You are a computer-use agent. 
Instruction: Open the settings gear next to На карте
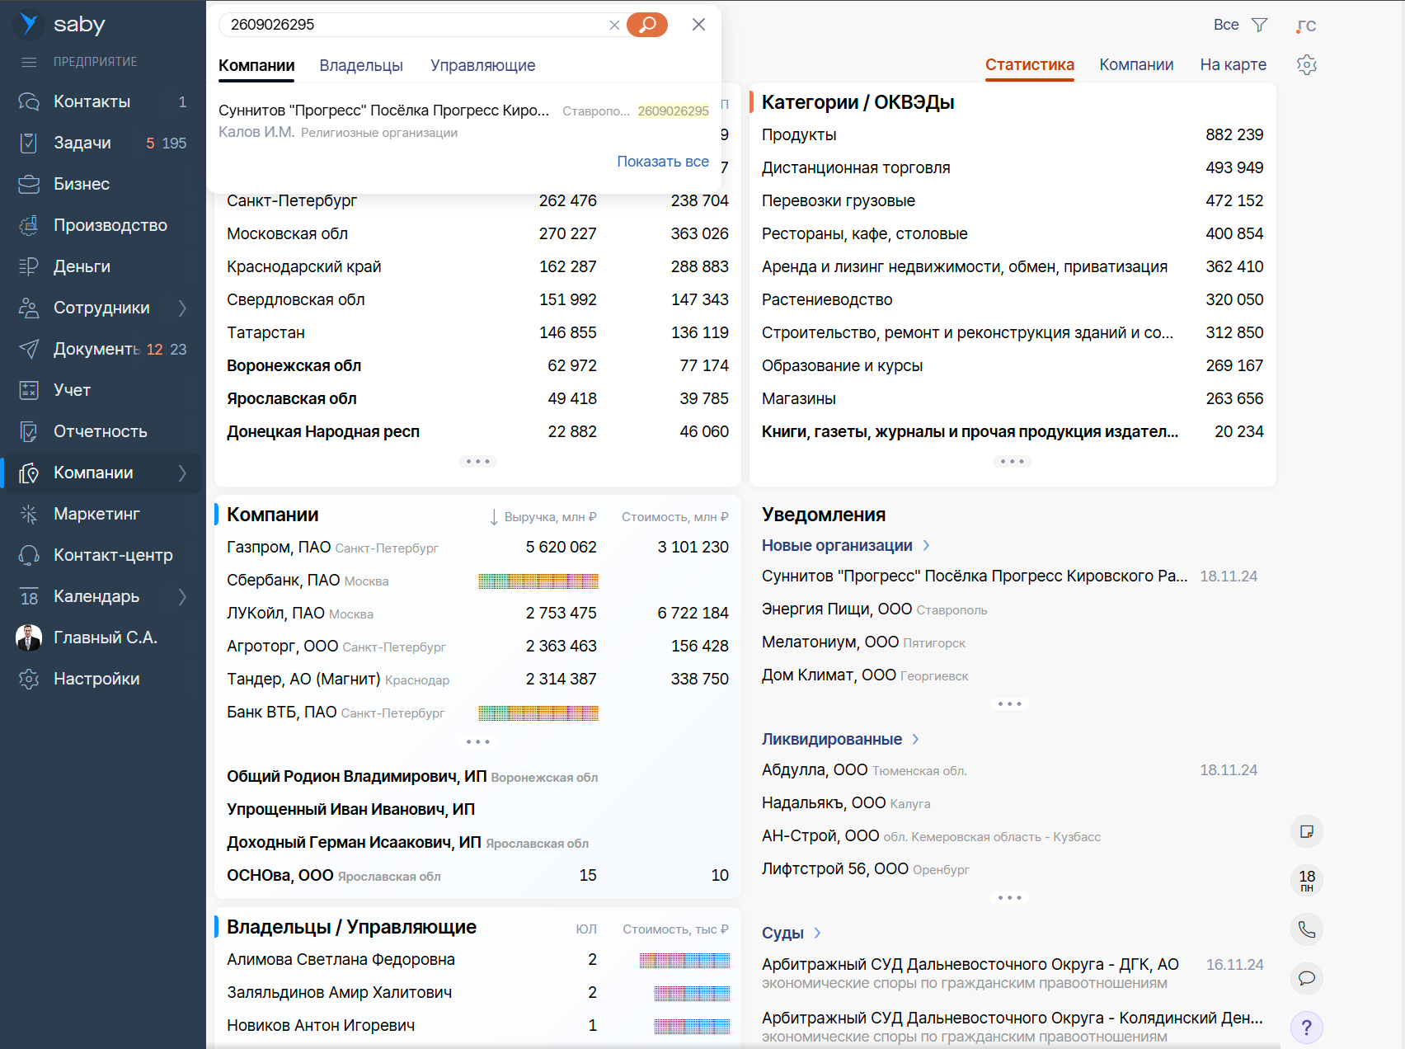[1307, 64]
